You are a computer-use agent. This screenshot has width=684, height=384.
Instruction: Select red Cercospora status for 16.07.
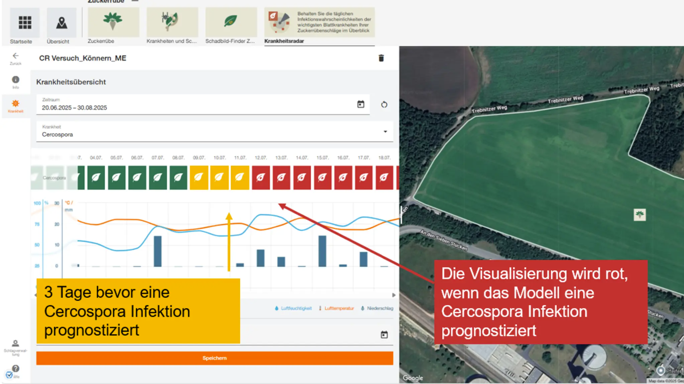pos(343,177)
